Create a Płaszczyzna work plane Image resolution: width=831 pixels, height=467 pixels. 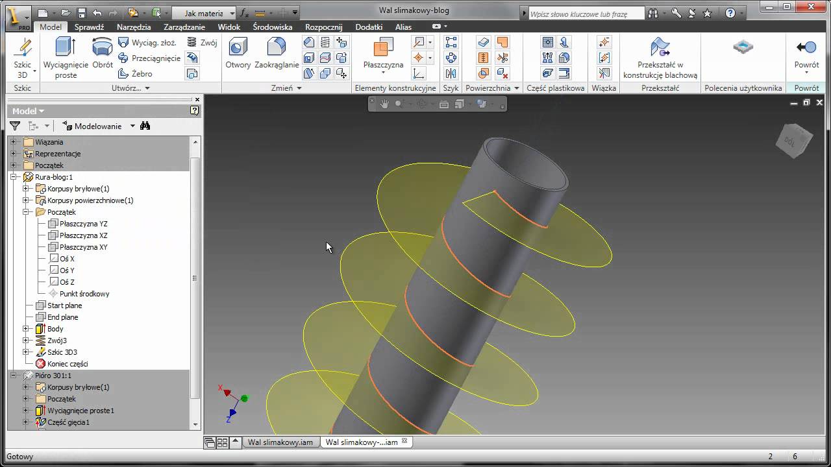[383, 53]
